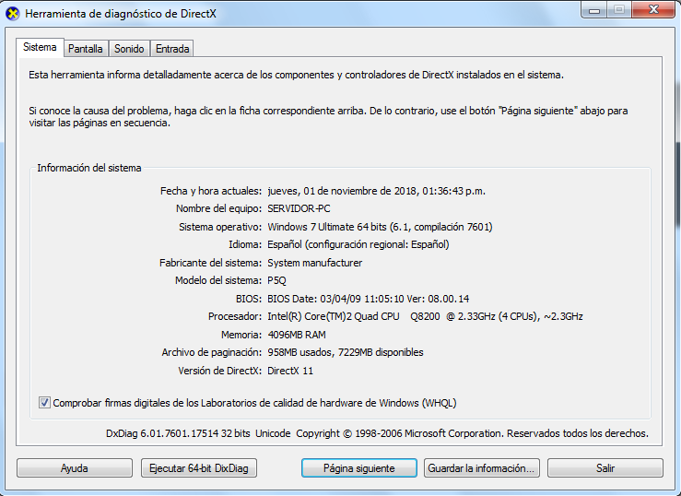This screenshot has height=496, width=681.
Task: Click the Sistema operativo value text
Action: tap(380, 227)
